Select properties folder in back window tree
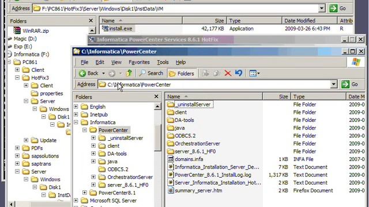Screen dimensions: 369x207 47,93
